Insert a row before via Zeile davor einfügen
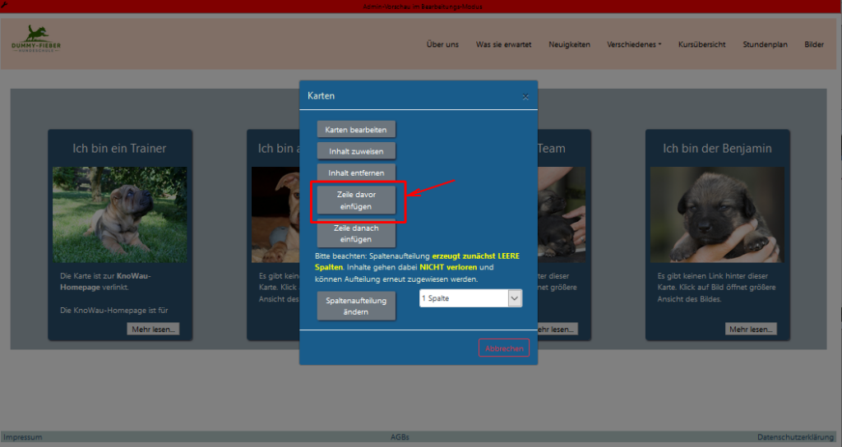The image size is (842, 447). coord(356,201)
